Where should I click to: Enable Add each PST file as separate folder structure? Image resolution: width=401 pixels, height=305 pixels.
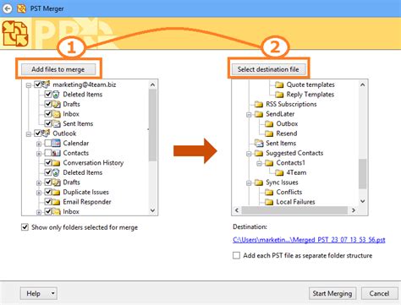click(x=236, y=255)
